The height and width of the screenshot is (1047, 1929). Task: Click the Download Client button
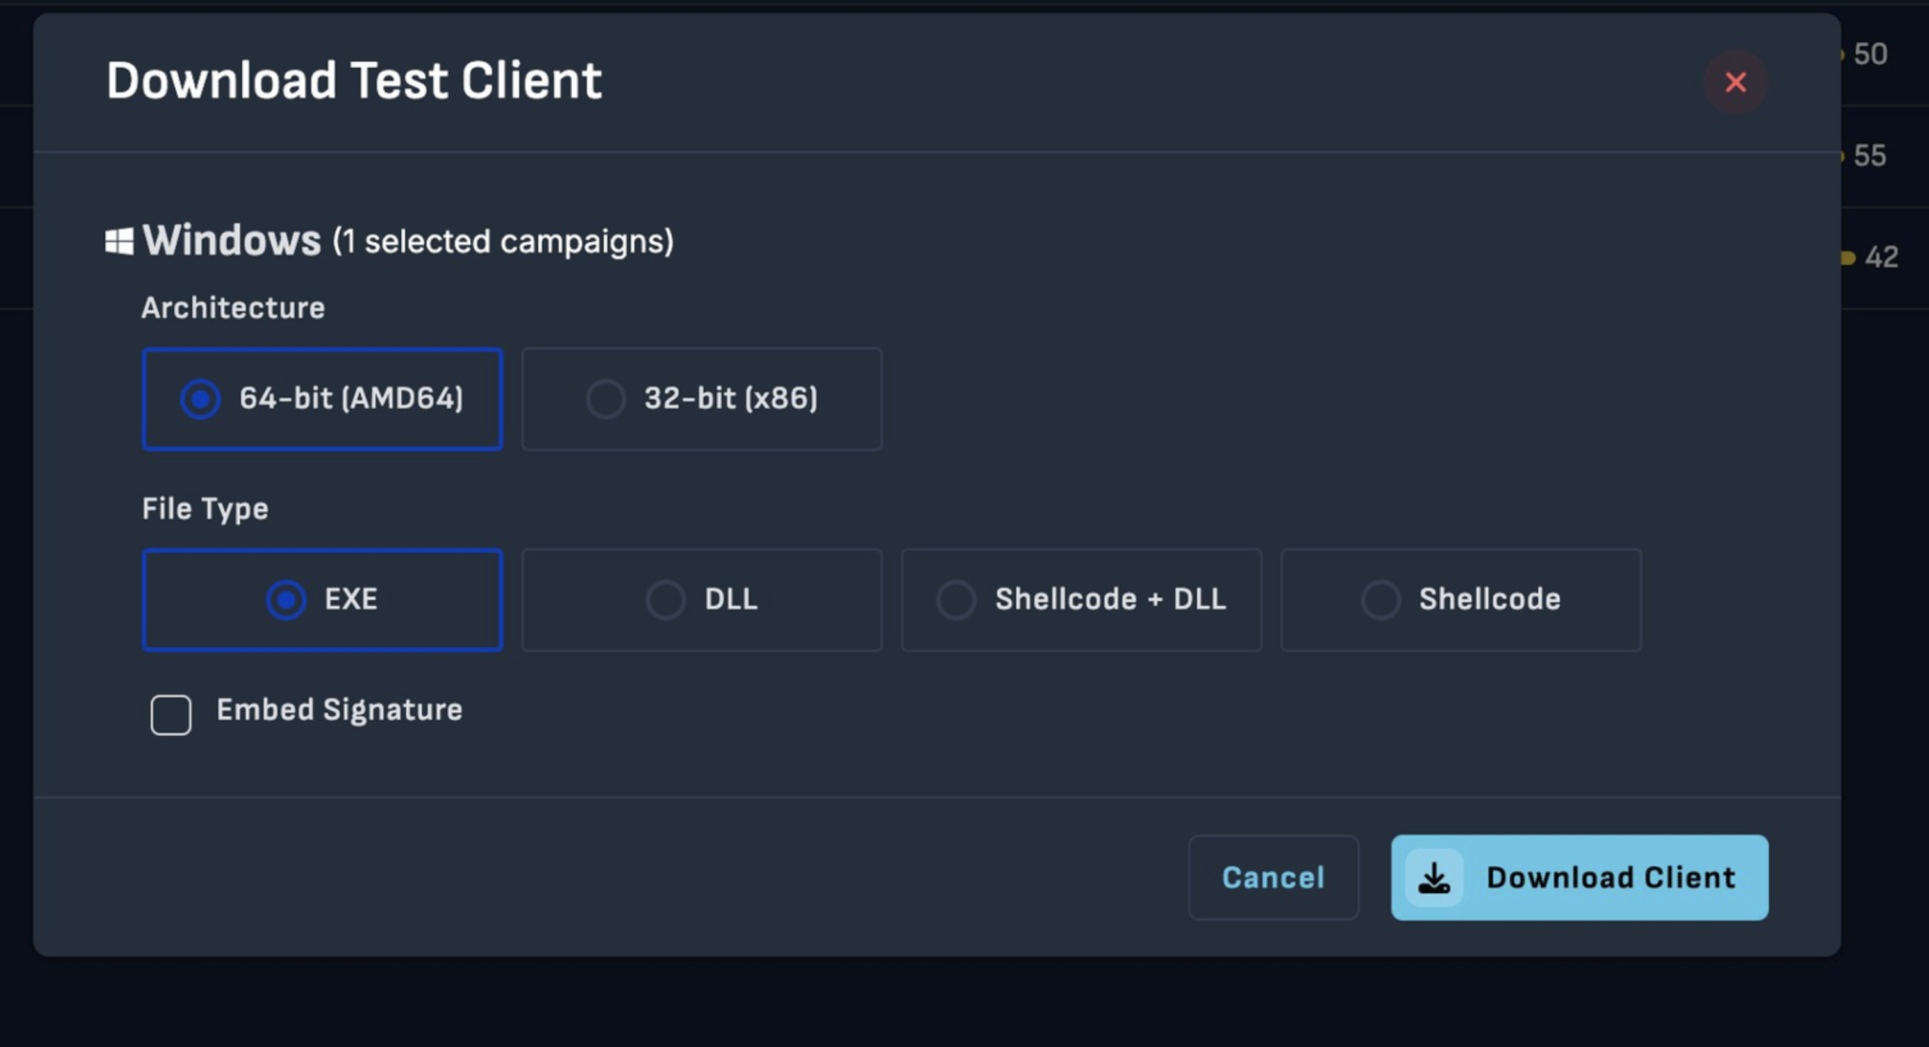point(1610,877)
